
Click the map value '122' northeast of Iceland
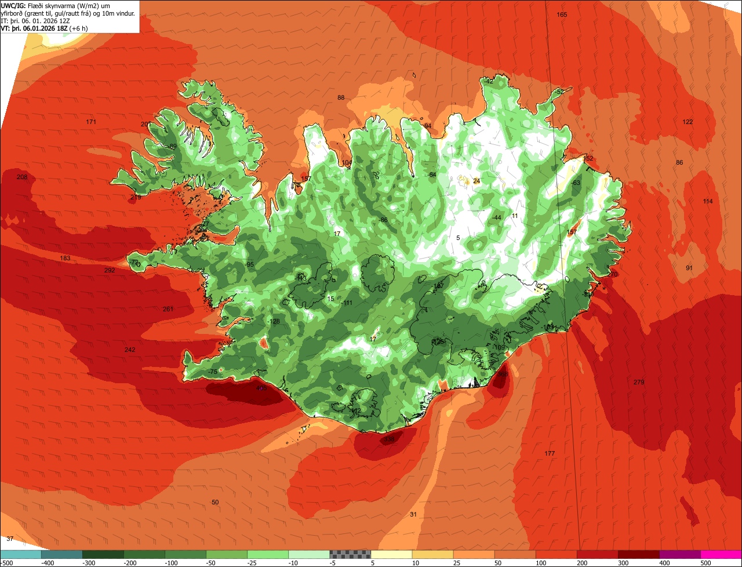click(688, 122)
